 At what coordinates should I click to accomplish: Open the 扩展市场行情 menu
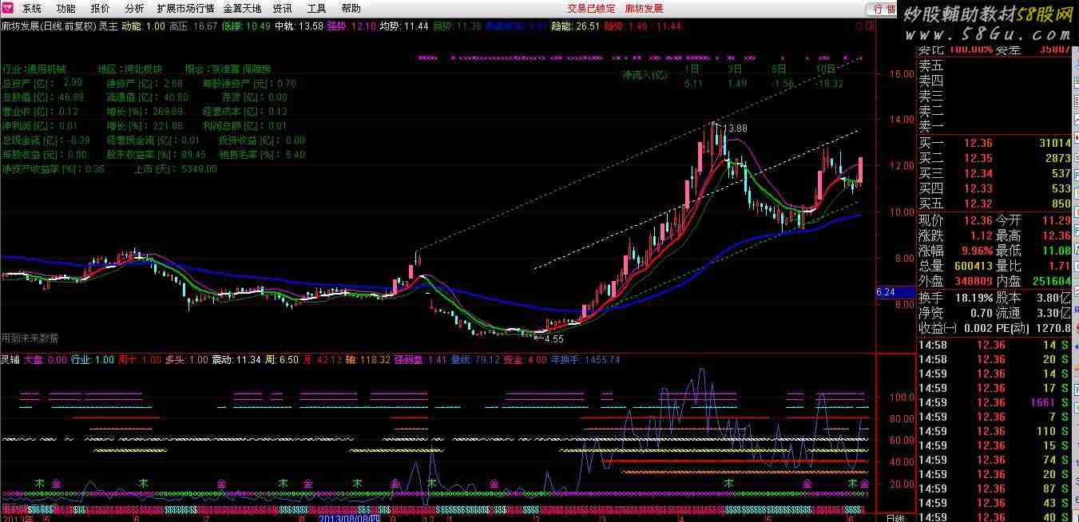pyautogui.click(x=185, y=9)
